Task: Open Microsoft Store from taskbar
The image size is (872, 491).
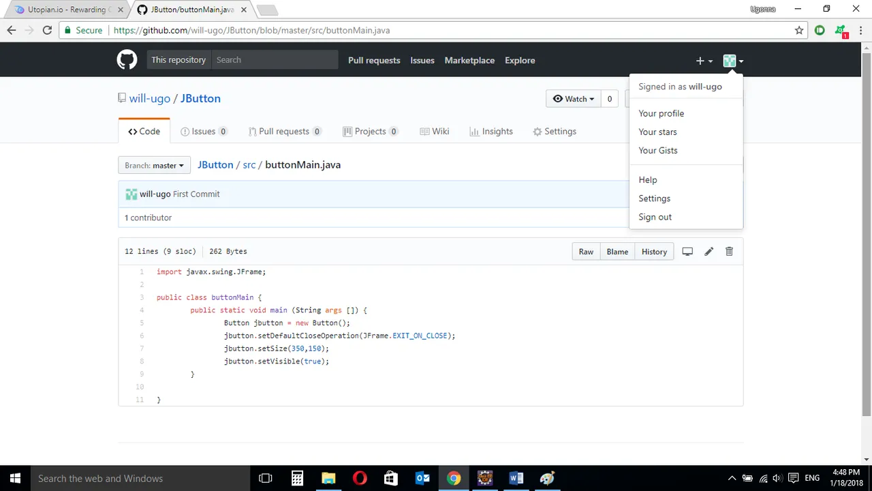Action: click(x=391, y=478)
